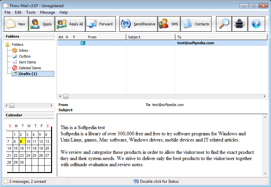Click left arrow of message list scrollbar
This screenshot has height=187, width=271.
click(60, 97)
